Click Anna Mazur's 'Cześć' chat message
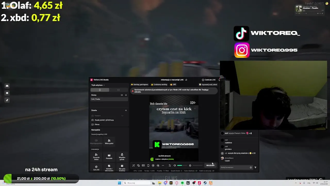 click(227, 161)
